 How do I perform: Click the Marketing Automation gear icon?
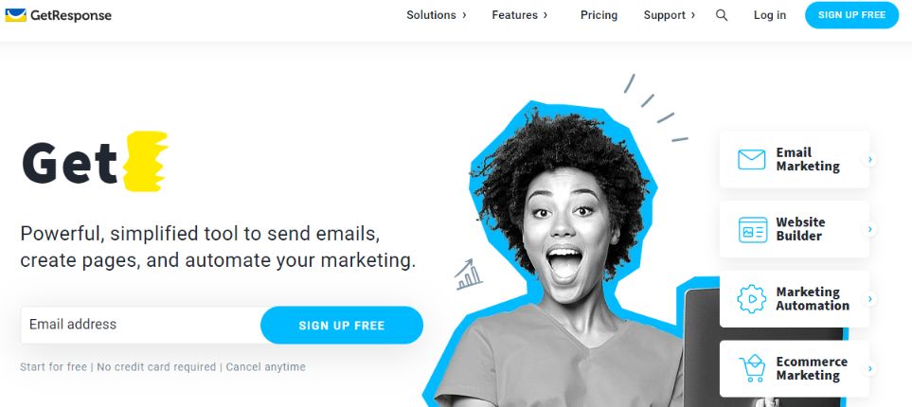[x=751, y=299]
